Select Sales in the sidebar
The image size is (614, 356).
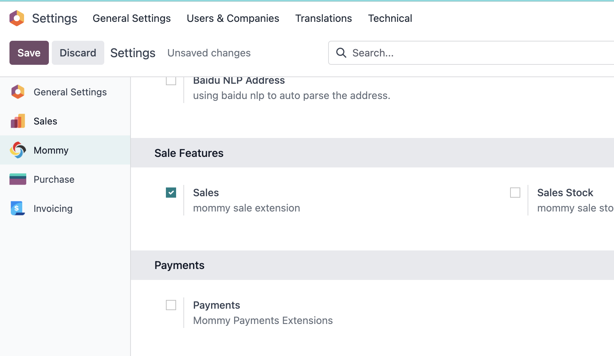(65, 121)
